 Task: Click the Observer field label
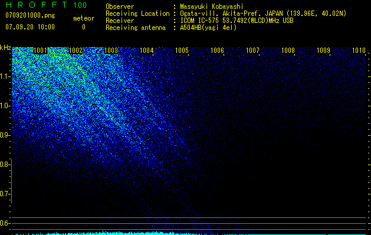[120, 7]
